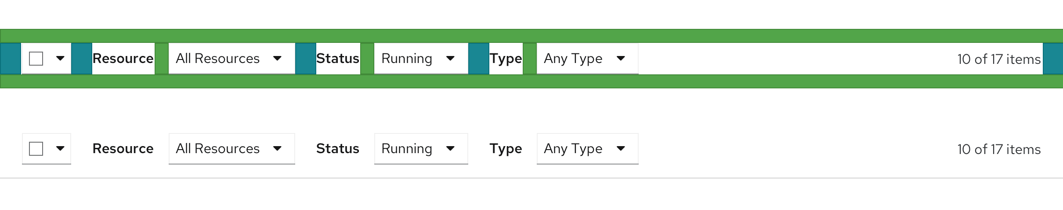Click the All Resources caret in plain toolbar
This screenshot has width=1063, height=210.
(277, 149)
